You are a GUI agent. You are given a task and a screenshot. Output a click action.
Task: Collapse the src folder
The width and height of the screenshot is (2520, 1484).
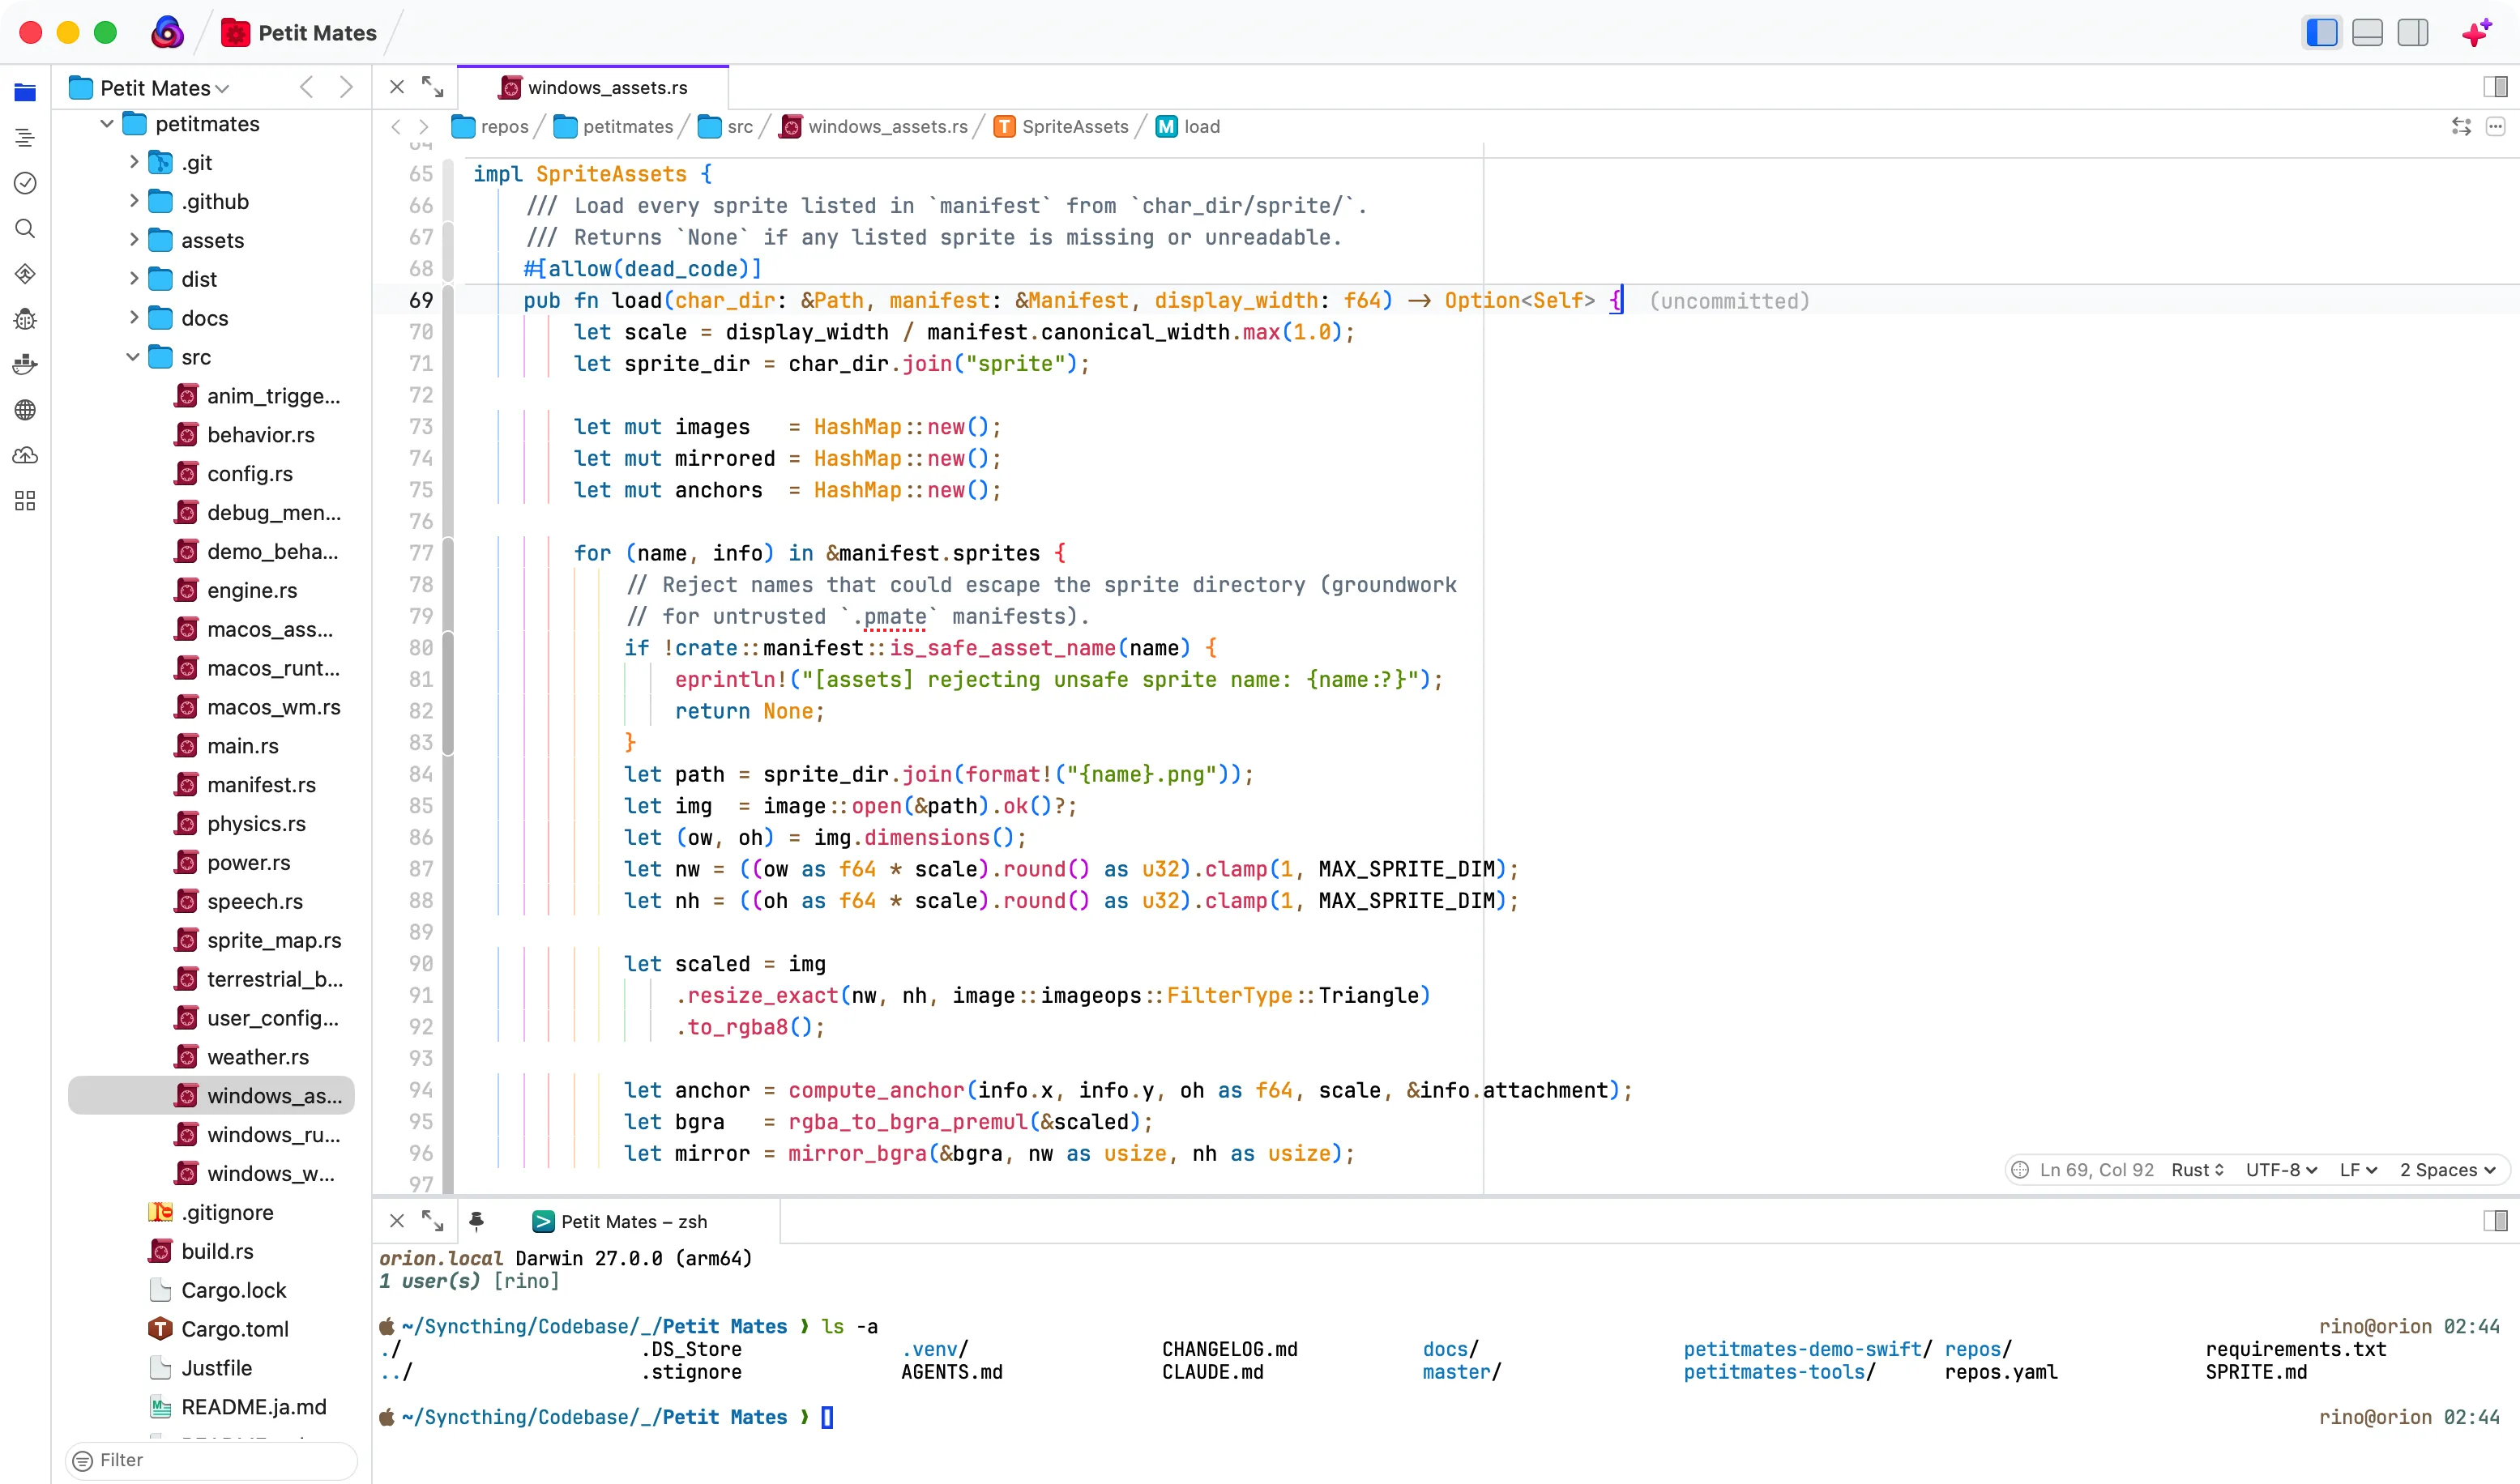(x=133, y=357)
